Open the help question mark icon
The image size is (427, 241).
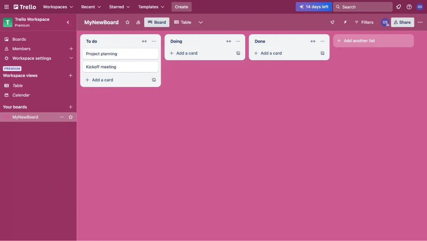[409, 7]
